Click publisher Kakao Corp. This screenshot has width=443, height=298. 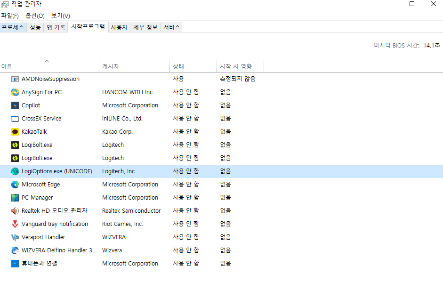click(117, 132)
